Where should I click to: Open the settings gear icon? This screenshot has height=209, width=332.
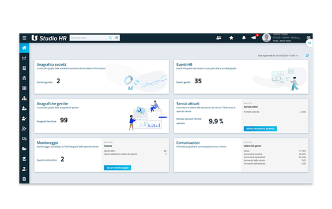(x=308, y=38)
